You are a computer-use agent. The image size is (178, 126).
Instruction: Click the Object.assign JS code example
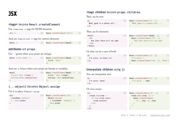pyautogui.click(x=63, y=102)
